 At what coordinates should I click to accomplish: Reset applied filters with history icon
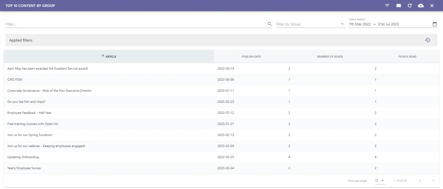pyautogui.click(x=427, y=40)
